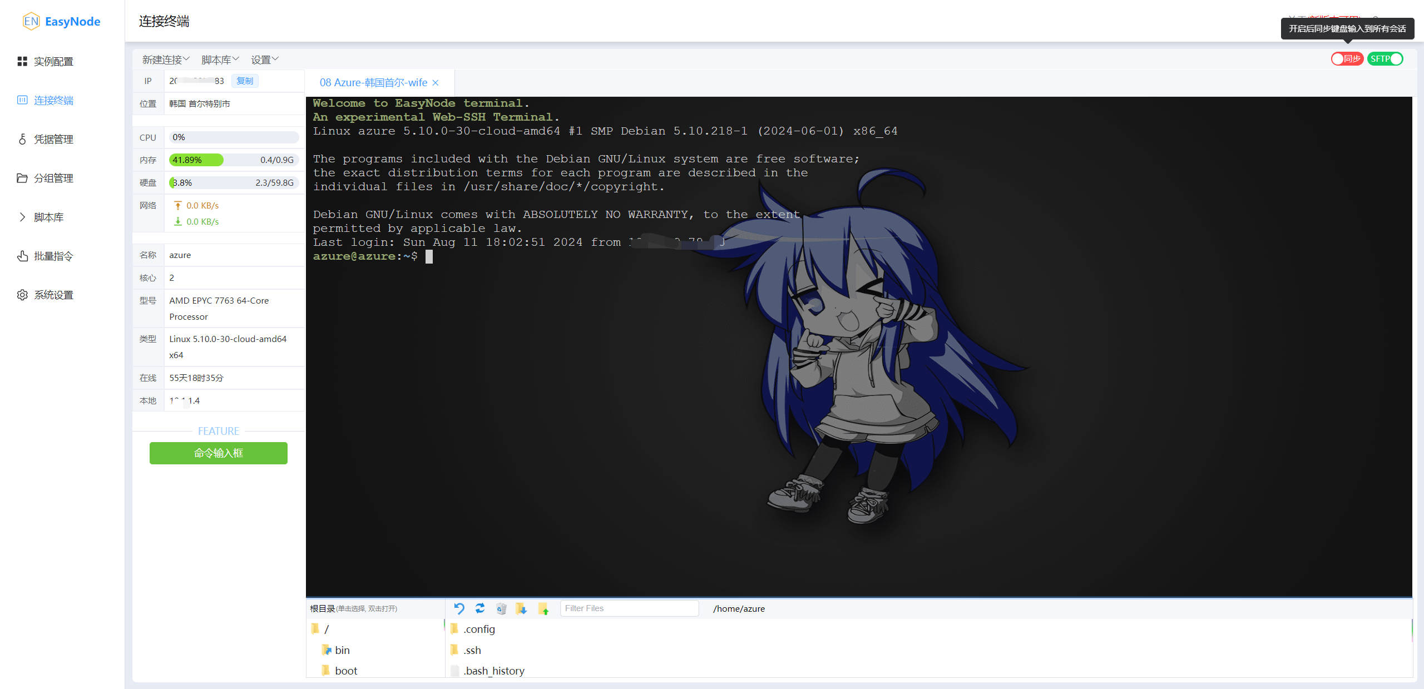
Task: Click the EasyNode logo icon
Action: pyautogui.click(x=31, y=21)
